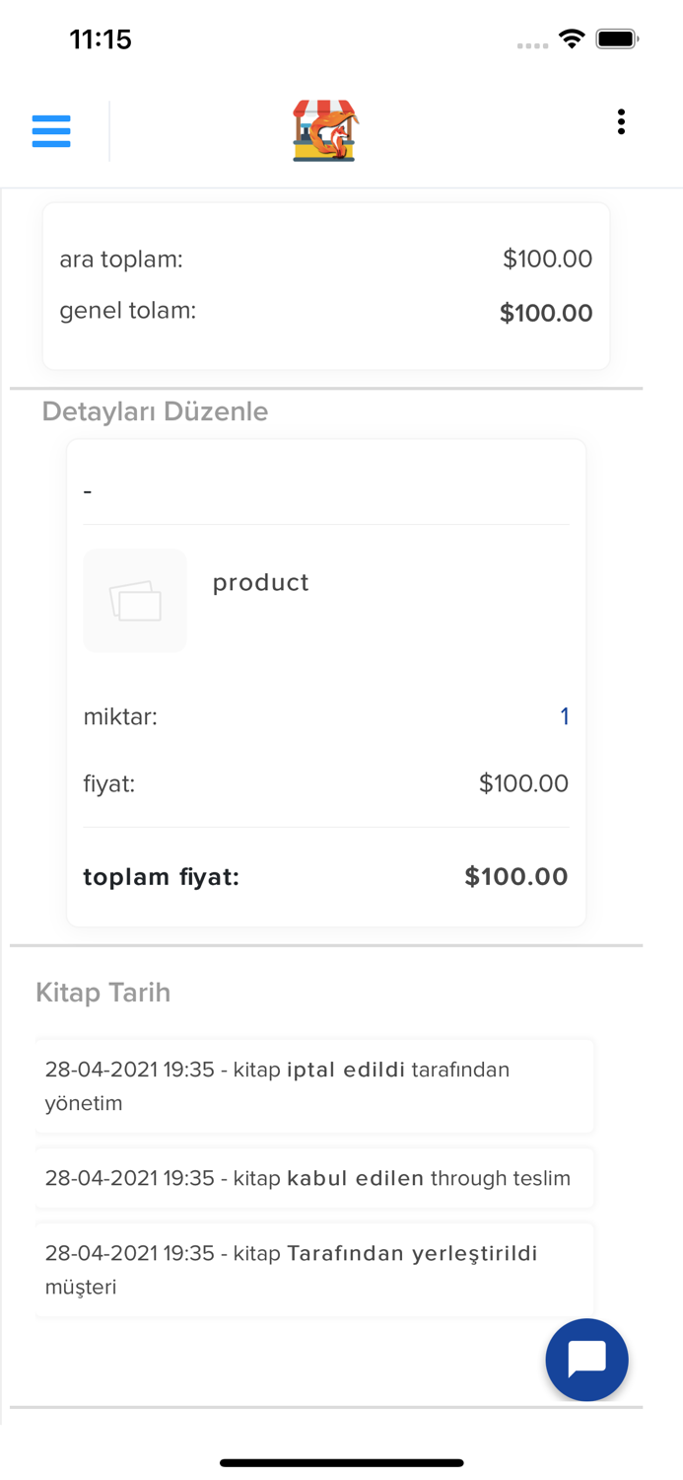Screen dimensions: 683x1480
Task: Edit the quantity value of 1
Action: [566, 716]
